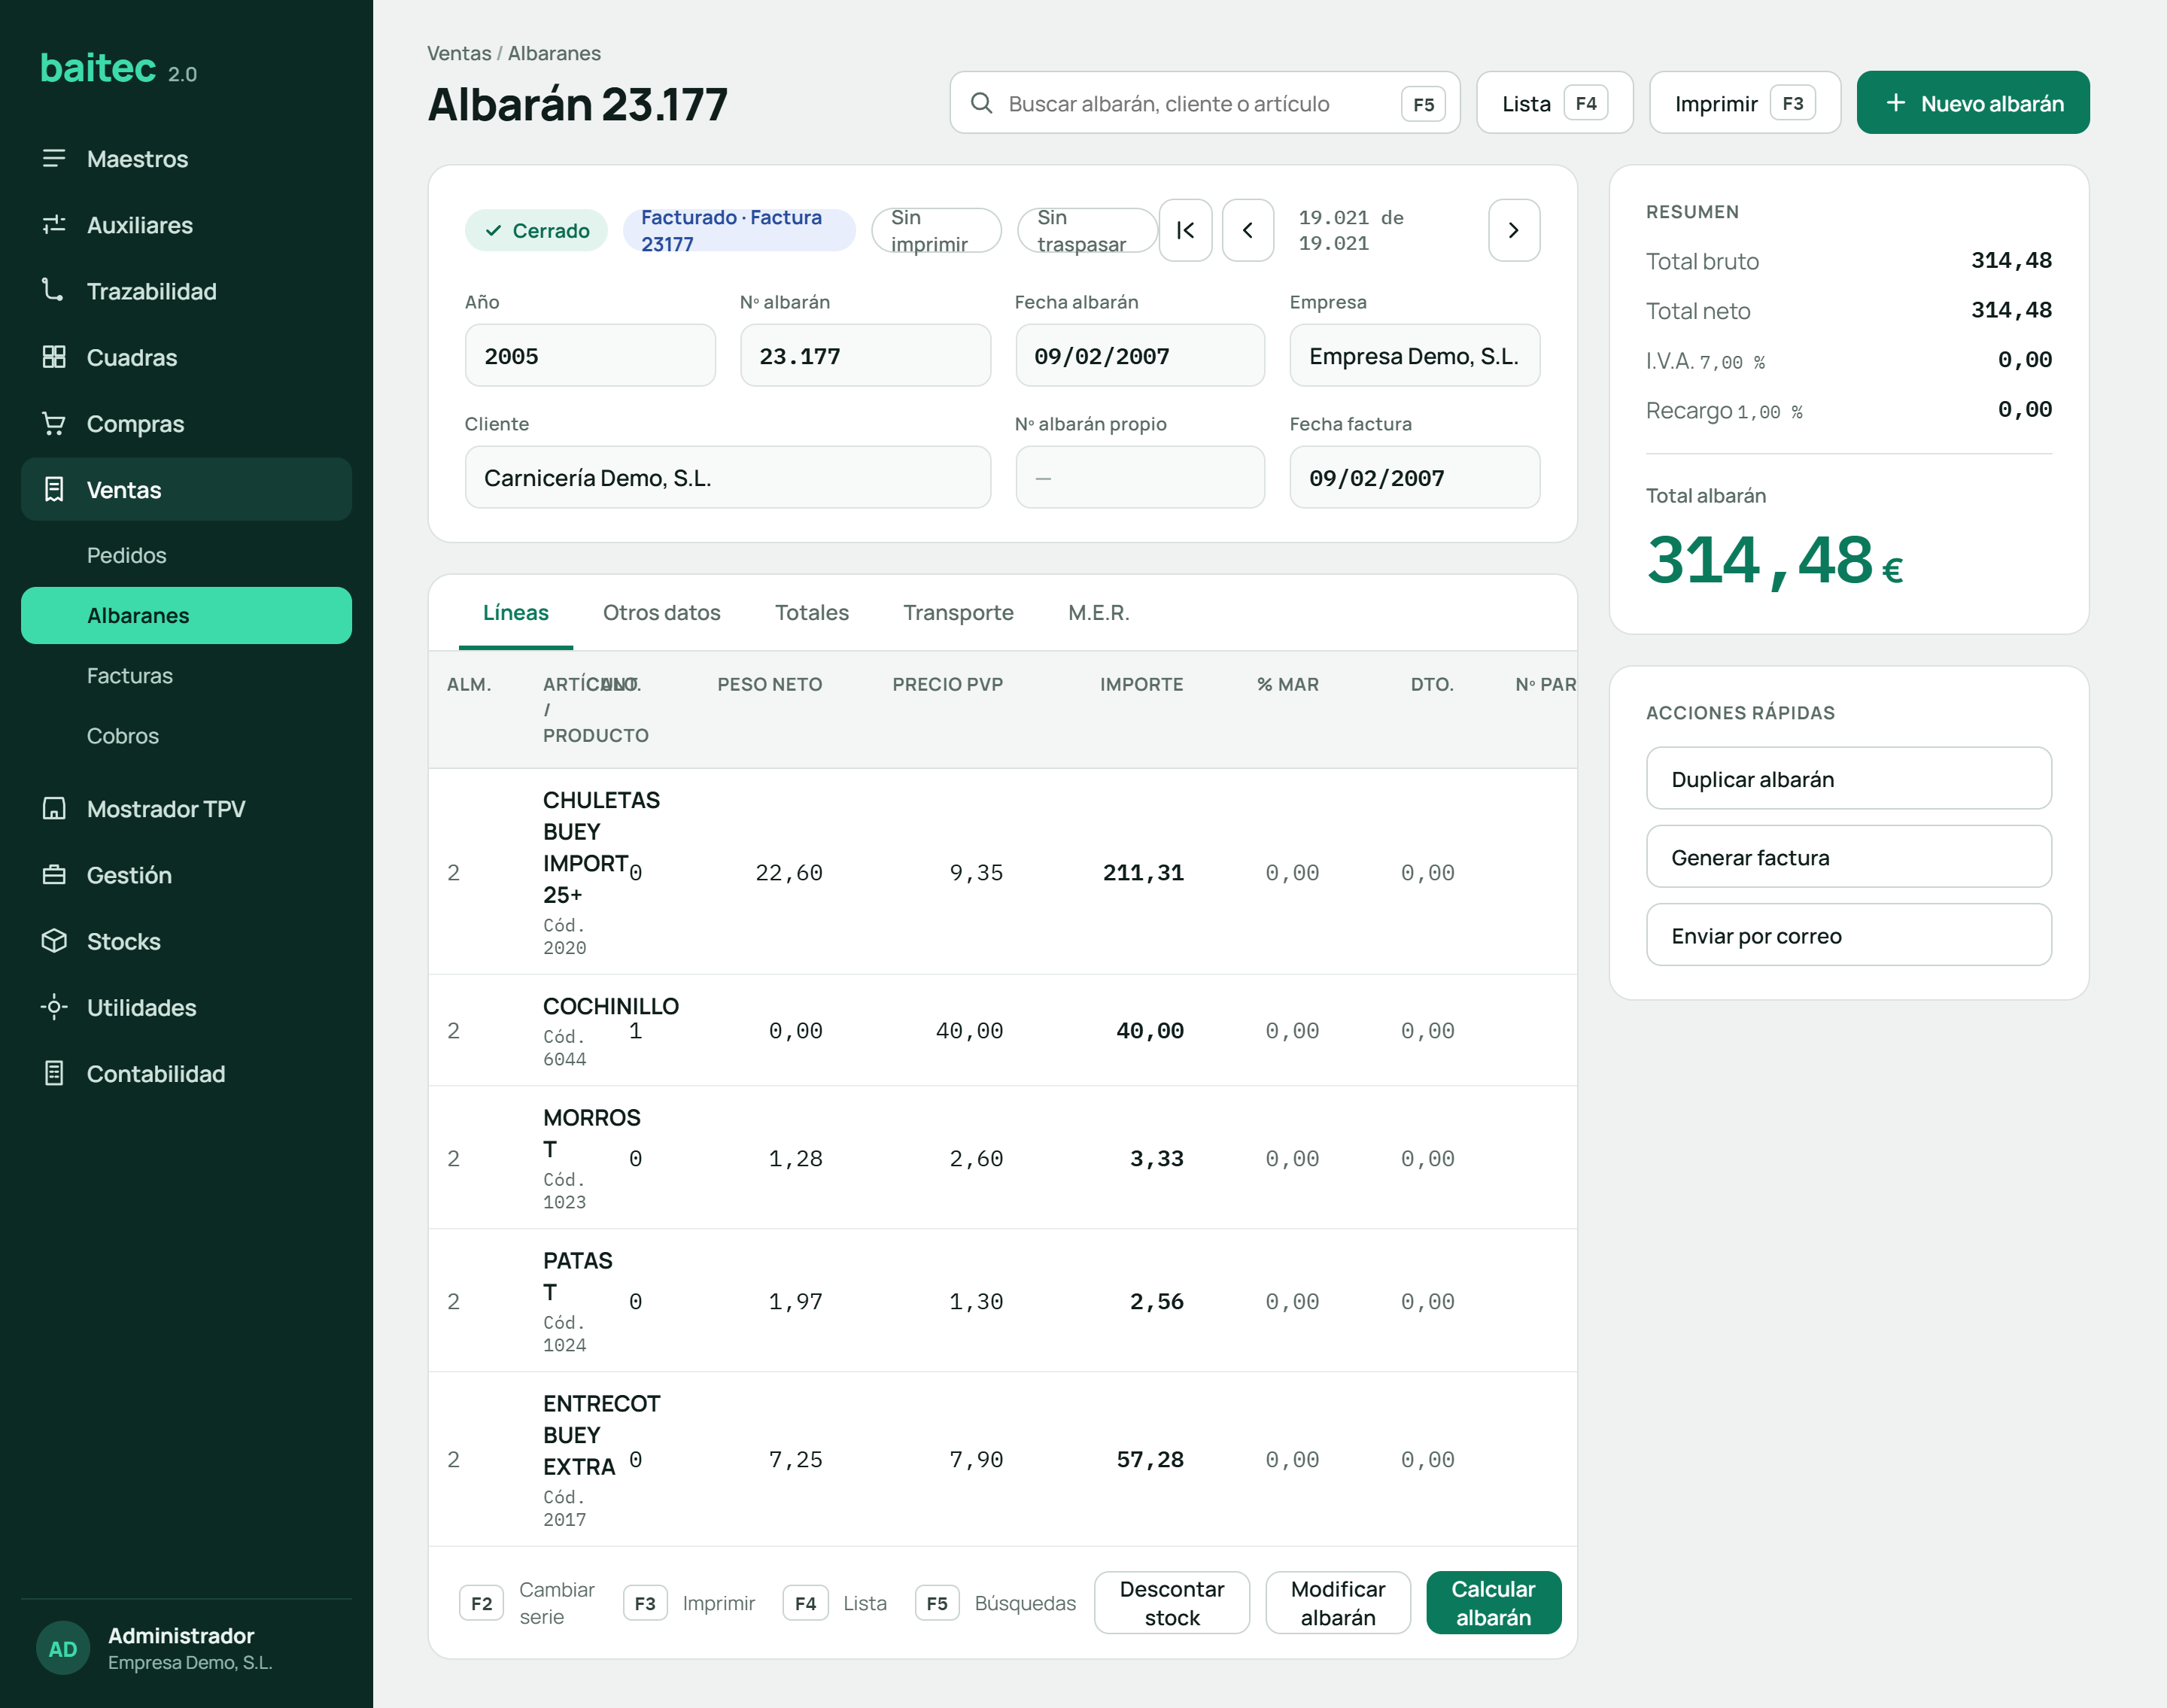Screen dimensions: 2167x1708
Task: Click Calcular albarán button
Action: tap(1494, 1602)
